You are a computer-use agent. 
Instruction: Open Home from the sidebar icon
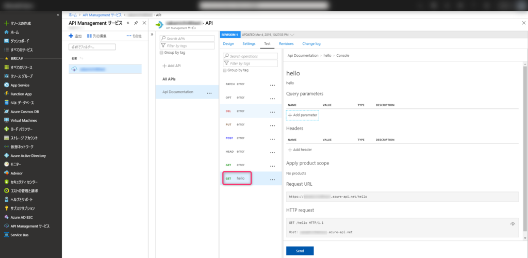(x=6, y=33)
